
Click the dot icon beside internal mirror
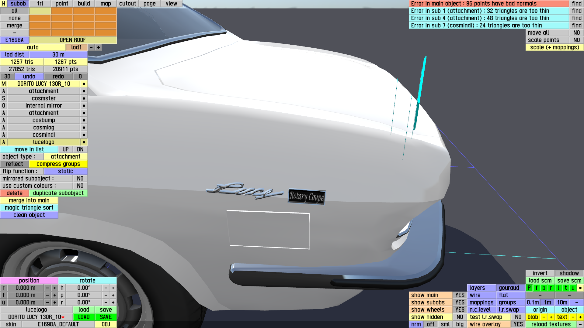(x=84, y=106)
